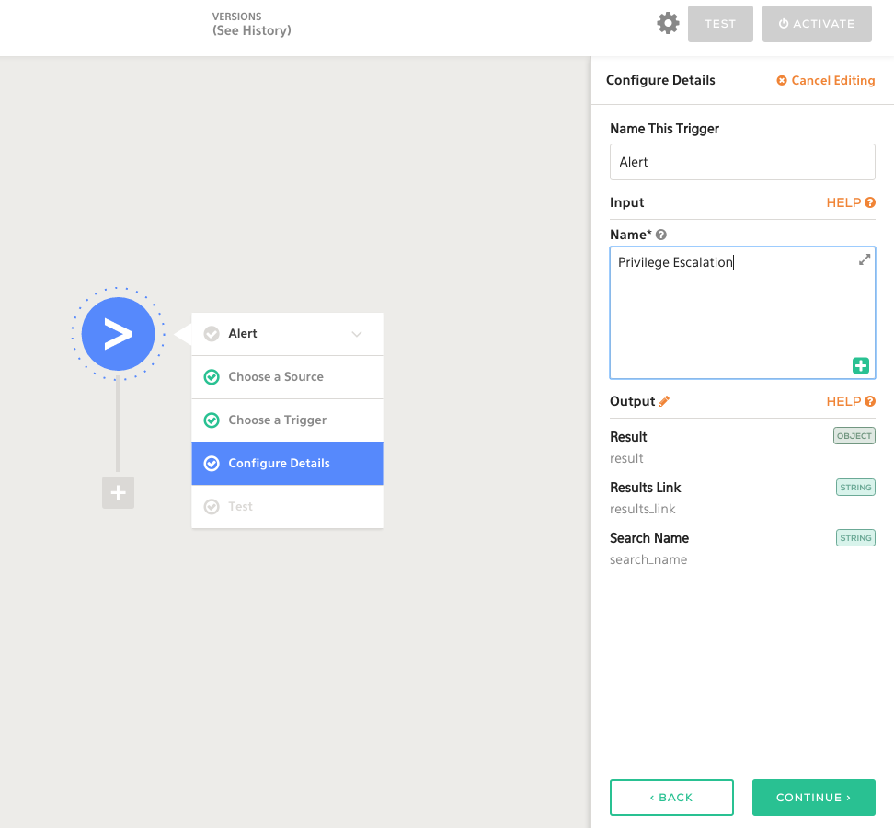Click the Name This Trigger text field

(x=741, y=162)
